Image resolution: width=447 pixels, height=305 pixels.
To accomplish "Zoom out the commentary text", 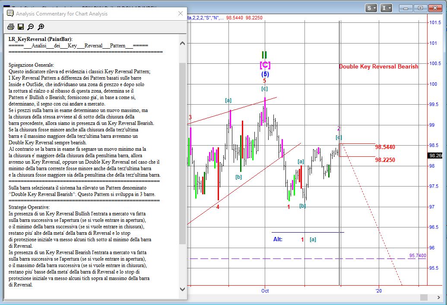I will [x=31, y=27].
